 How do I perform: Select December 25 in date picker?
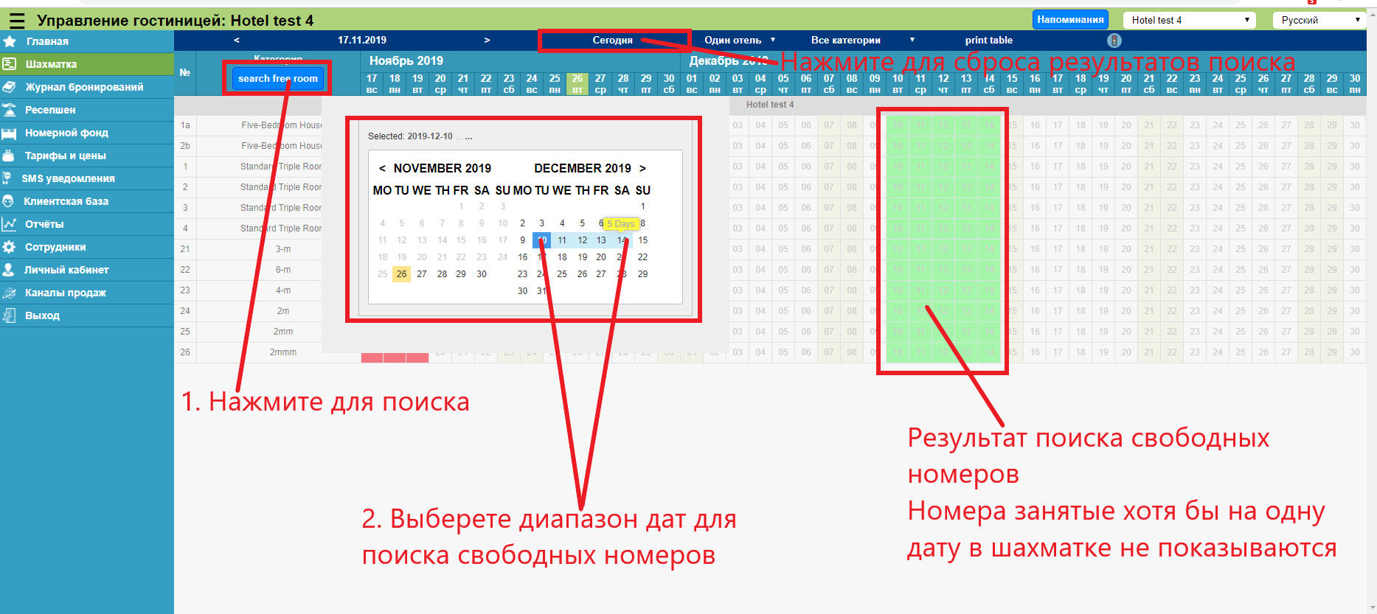tap(562, 274)
